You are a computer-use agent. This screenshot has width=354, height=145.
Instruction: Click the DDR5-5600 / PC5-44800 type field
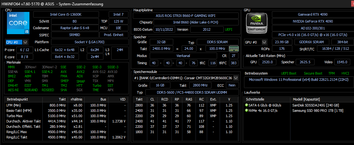coord(192,93)
